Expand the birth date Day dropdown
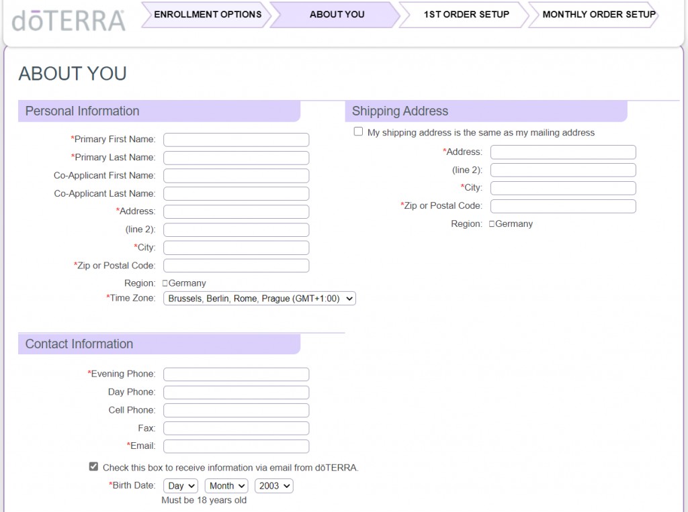The width and height of the screenshot is (688, 512). click(181, 486)
